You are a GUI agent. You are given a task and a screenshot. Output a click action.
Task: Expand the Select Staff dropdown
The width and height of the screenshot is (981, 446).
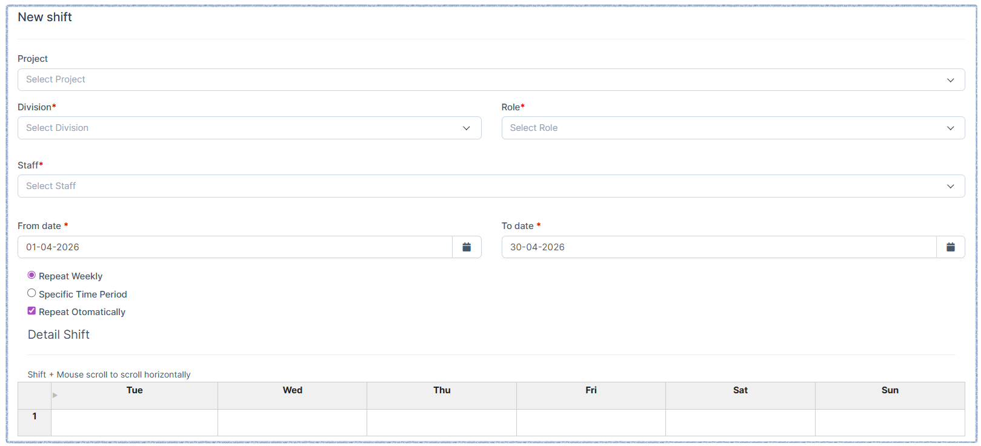pyautogui.click(x=491, y=186)
